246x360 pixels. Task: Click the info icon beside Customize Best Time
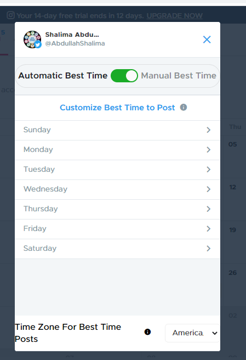184,107
